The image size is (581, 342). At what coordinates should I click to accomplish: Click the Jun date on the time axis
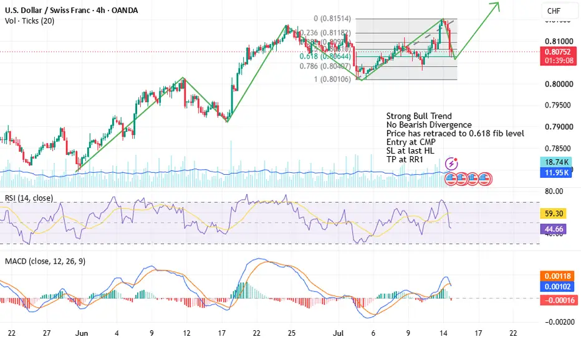click(82, 333)
